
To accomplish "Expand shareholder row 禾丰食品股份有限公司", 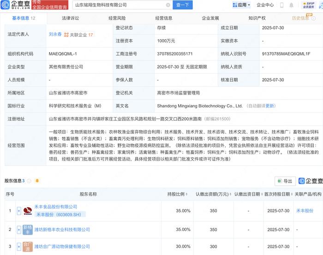I will tap(19, 211).
